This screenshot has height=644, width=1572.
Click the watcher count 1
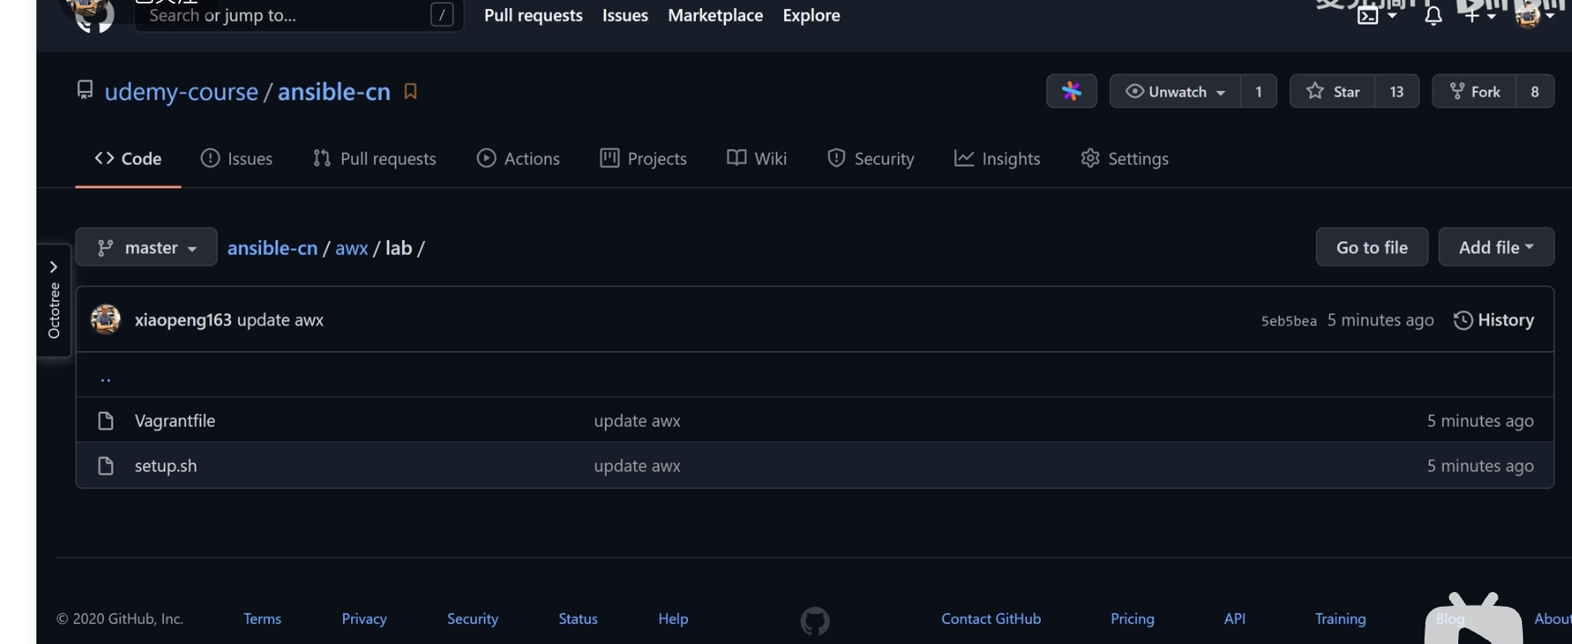[x=1258, y=91]
